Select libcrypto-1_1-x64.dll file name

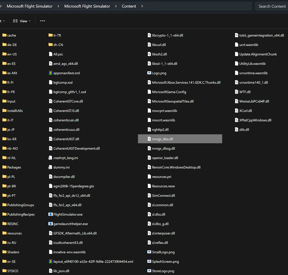pos(167,35)
